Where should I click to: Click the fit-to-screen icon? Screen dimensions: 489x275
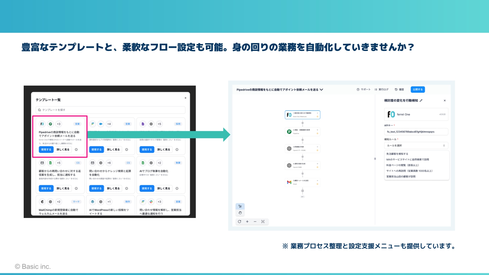[263, 222]
